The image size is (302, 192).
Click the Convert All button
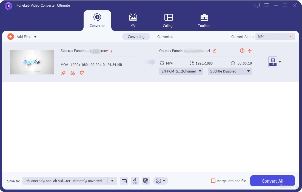point(272,181)
